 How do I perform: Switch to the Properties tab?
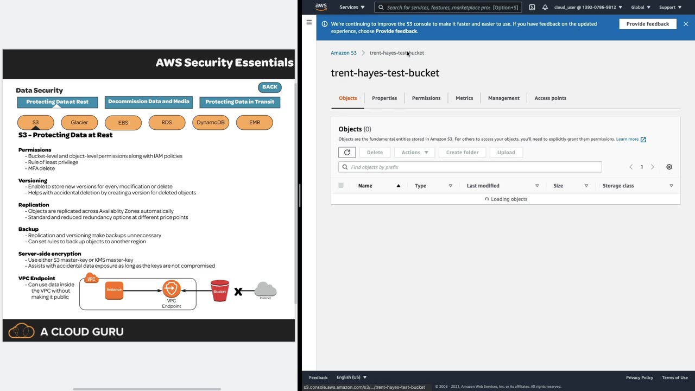click(384, 98)
